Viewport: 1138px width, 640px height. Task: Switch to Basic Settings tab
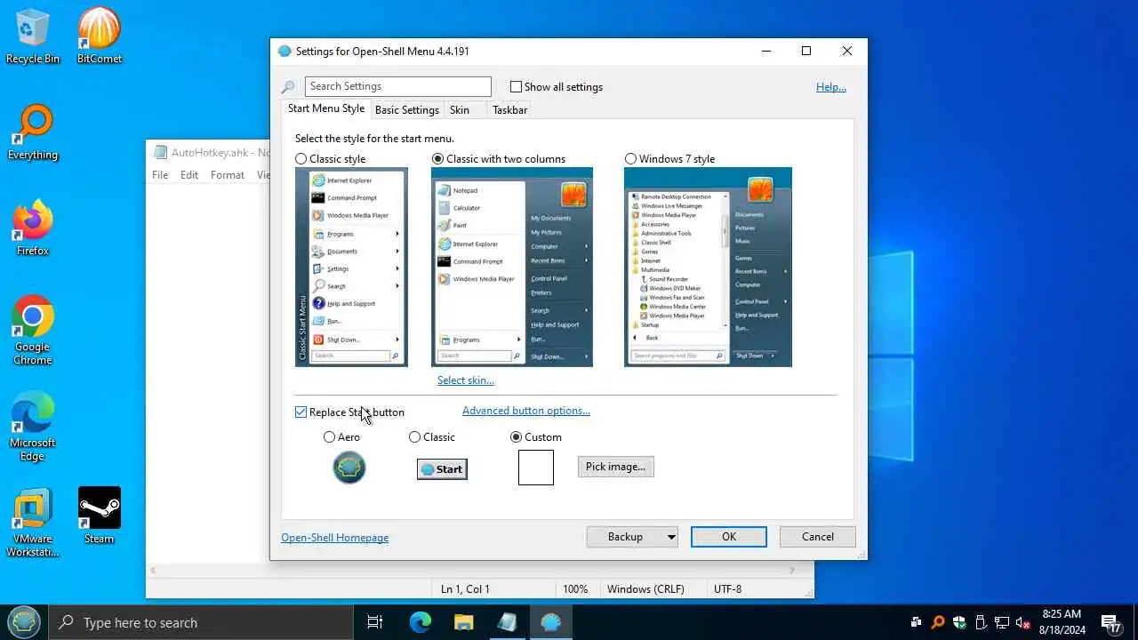(x=407, y=110)
